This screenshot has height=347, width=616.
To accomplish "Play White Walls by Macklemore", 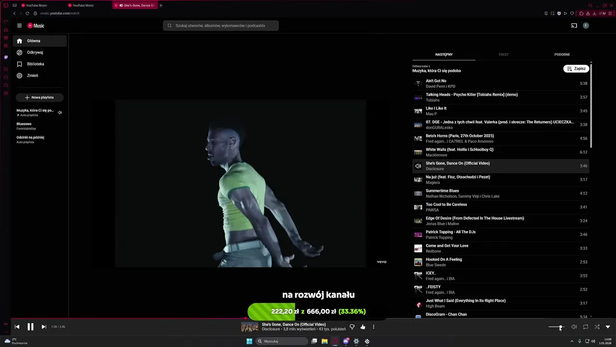I will tap(500, 152).
